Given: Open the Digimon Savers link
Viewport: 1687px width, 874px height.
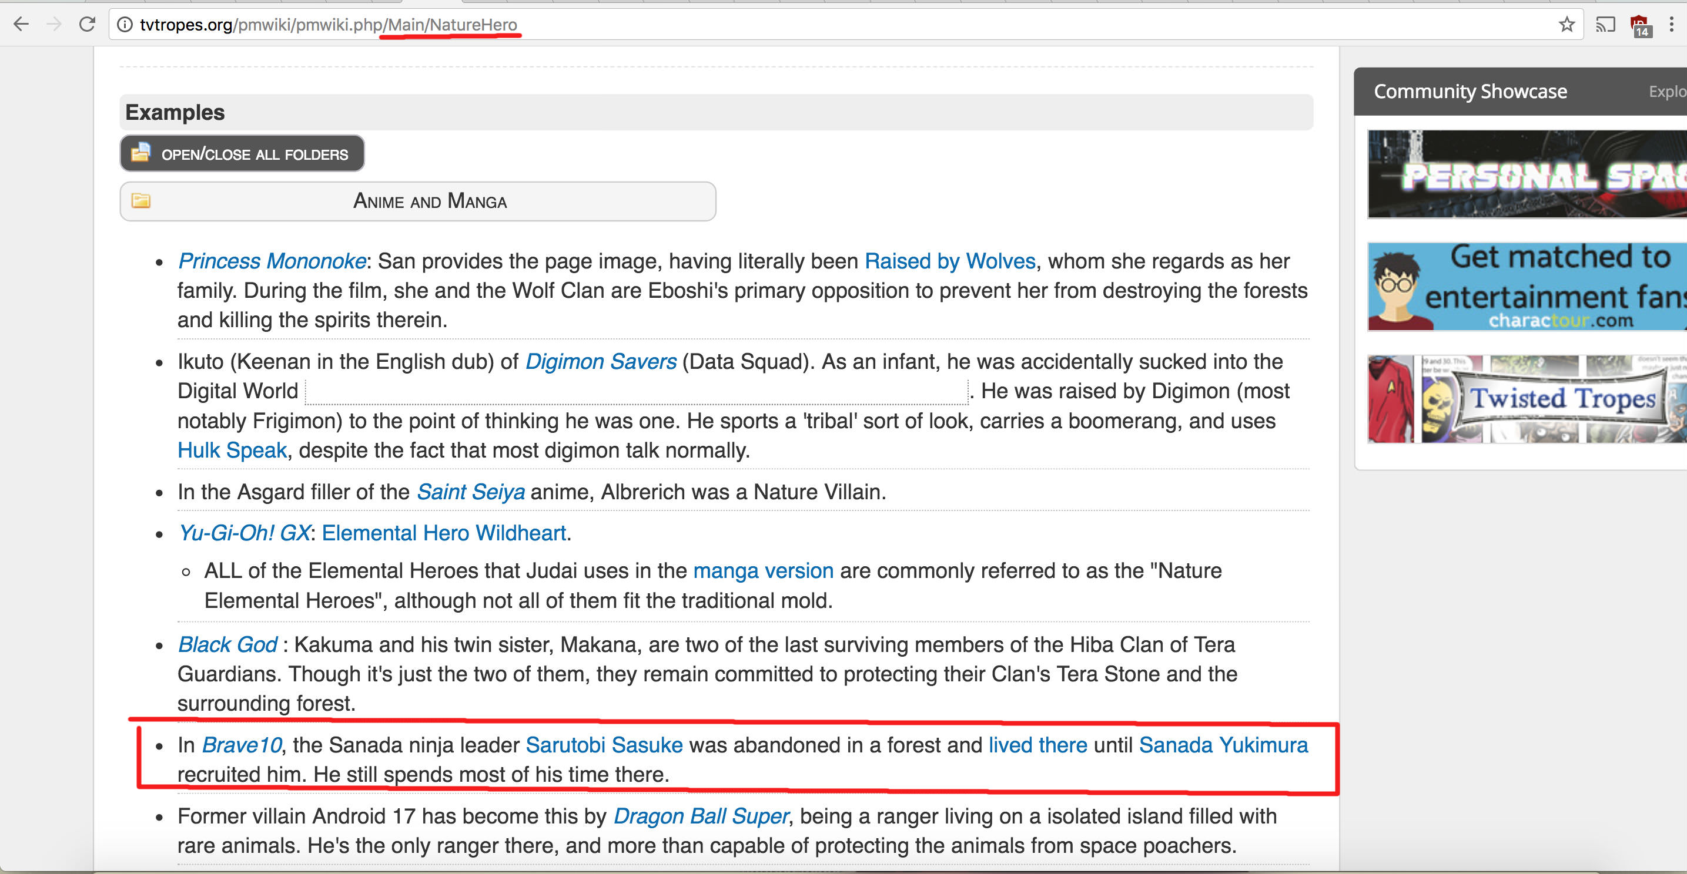Looking at the screenshot, I should (x=601, y=361).
